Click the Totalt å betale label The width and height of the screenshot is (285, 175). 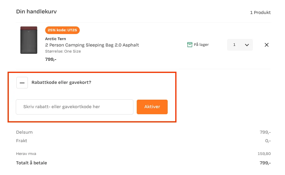pyautogui.click(x=32, y=163)
